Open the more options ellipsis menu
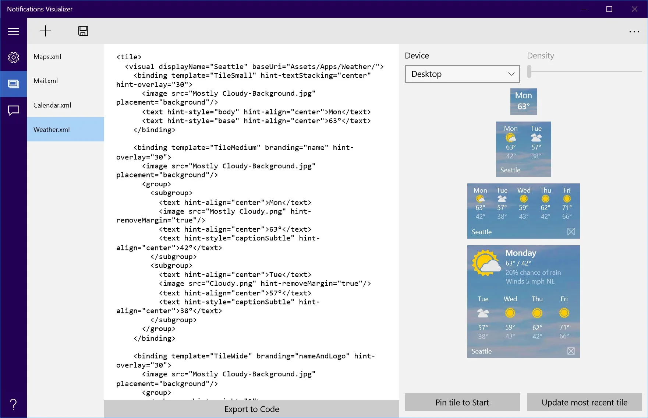 click(634, 31)
